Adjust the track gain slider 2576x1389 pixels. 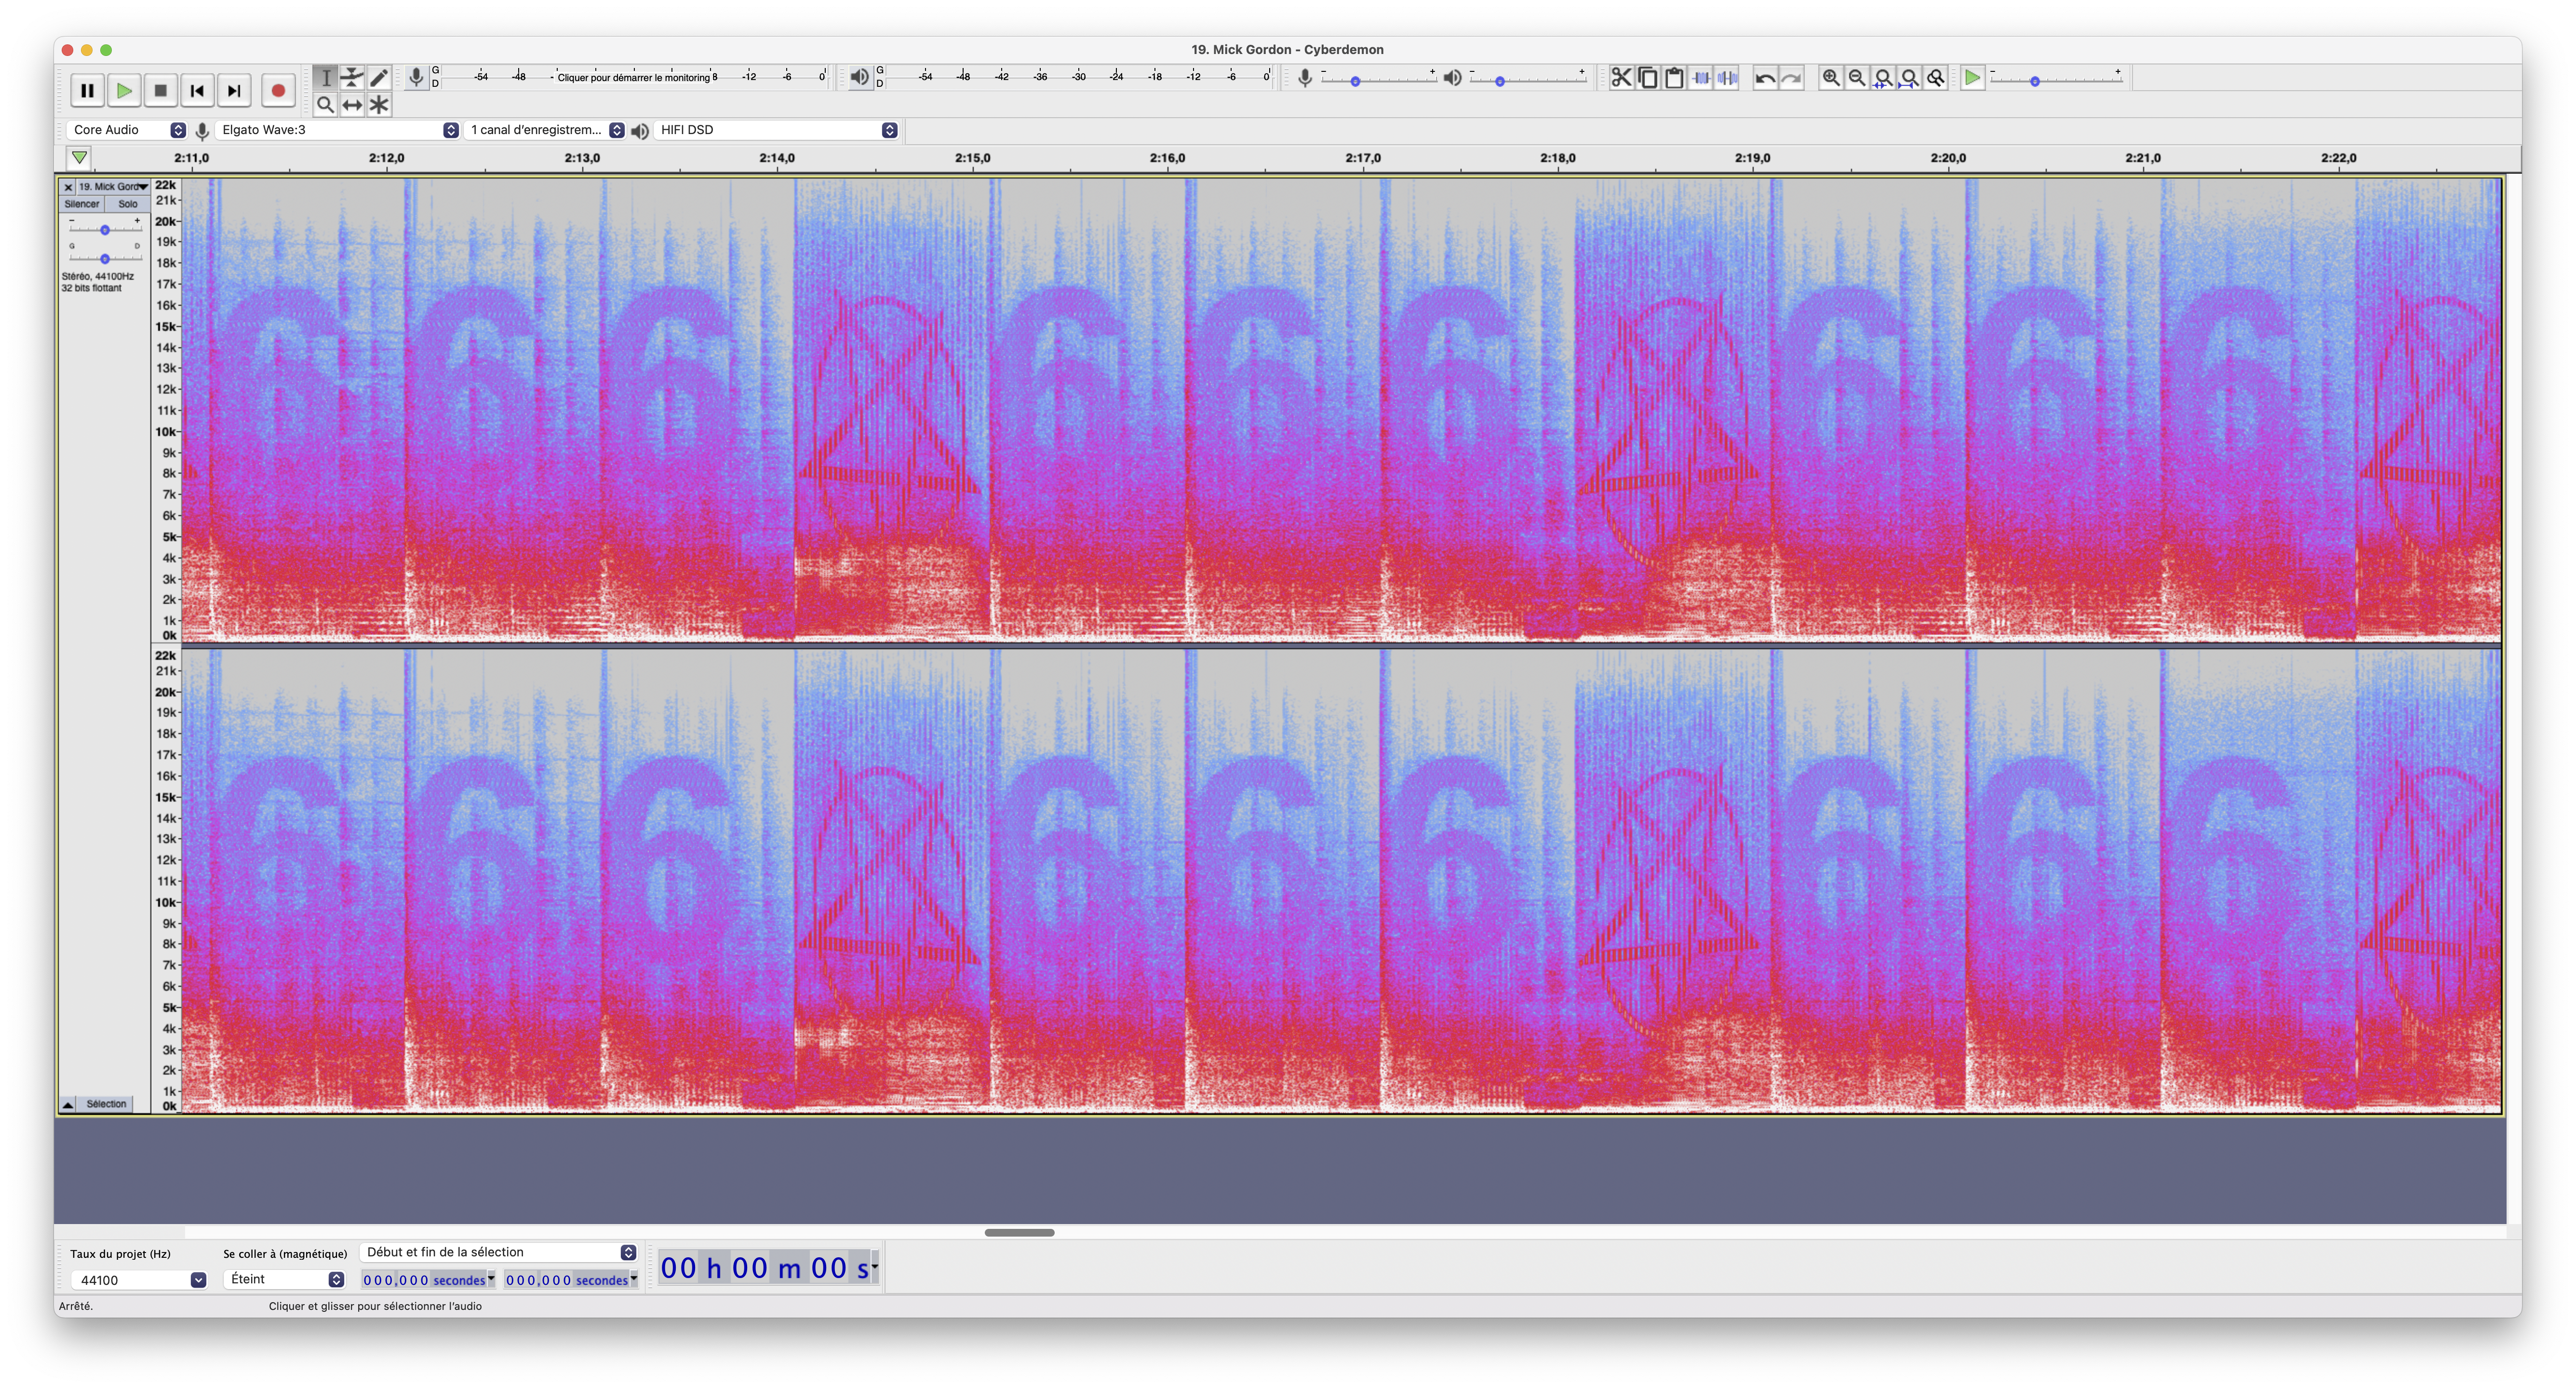pyautogui.click(x=104, y=230)
